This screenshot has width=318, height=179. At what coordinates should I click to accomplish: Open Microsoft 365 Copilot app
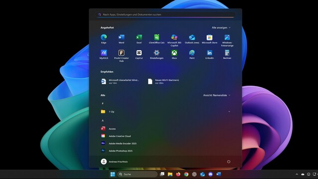point(174,40)
